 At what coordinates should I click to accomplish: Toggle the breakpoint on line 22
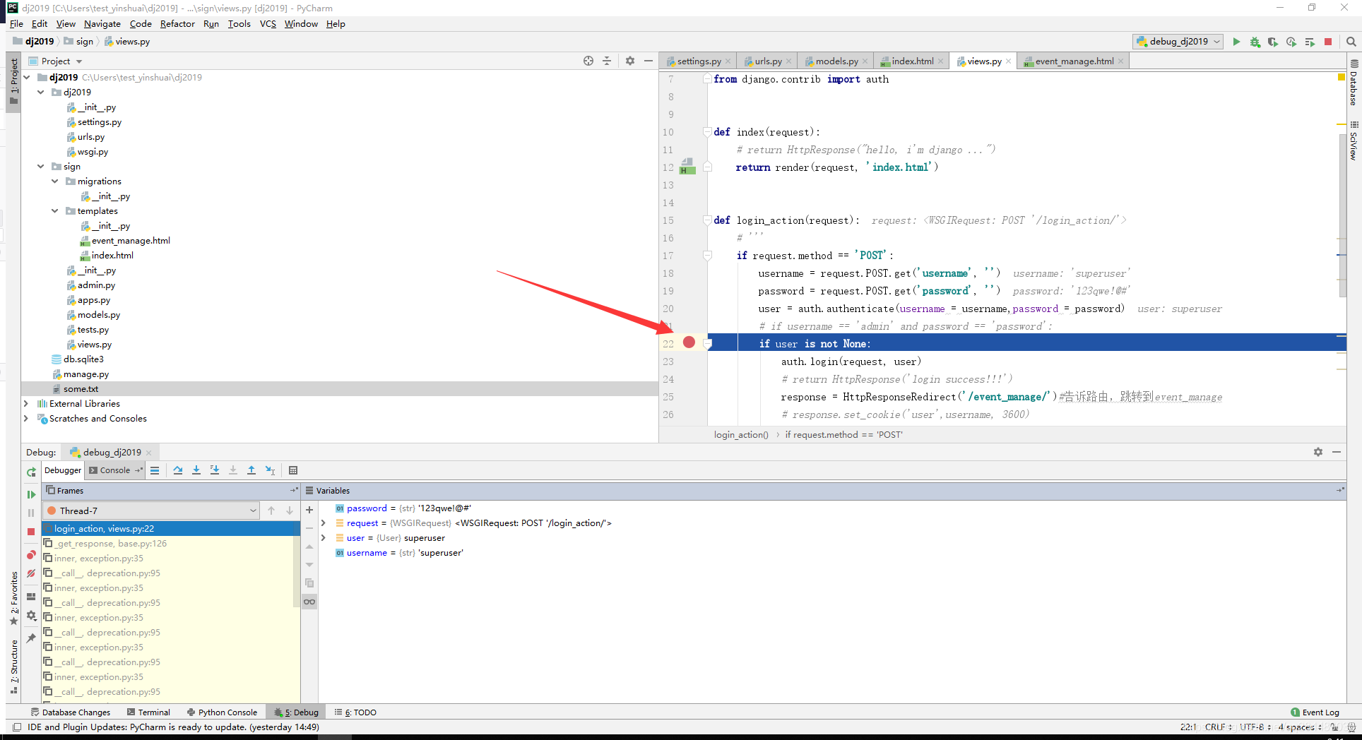[x=689, y=342]
